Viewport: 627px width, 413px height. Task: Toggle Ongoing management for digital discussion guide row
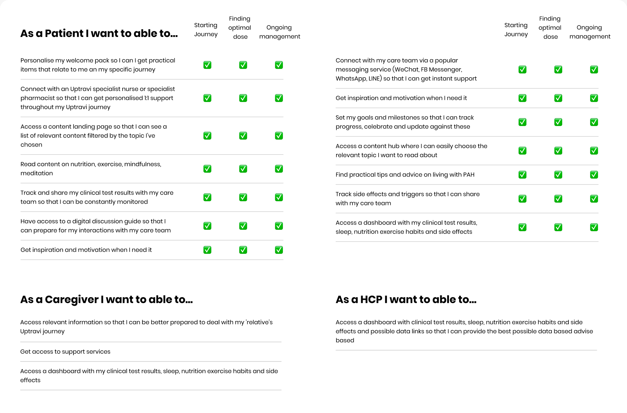[x=279, y=226]
